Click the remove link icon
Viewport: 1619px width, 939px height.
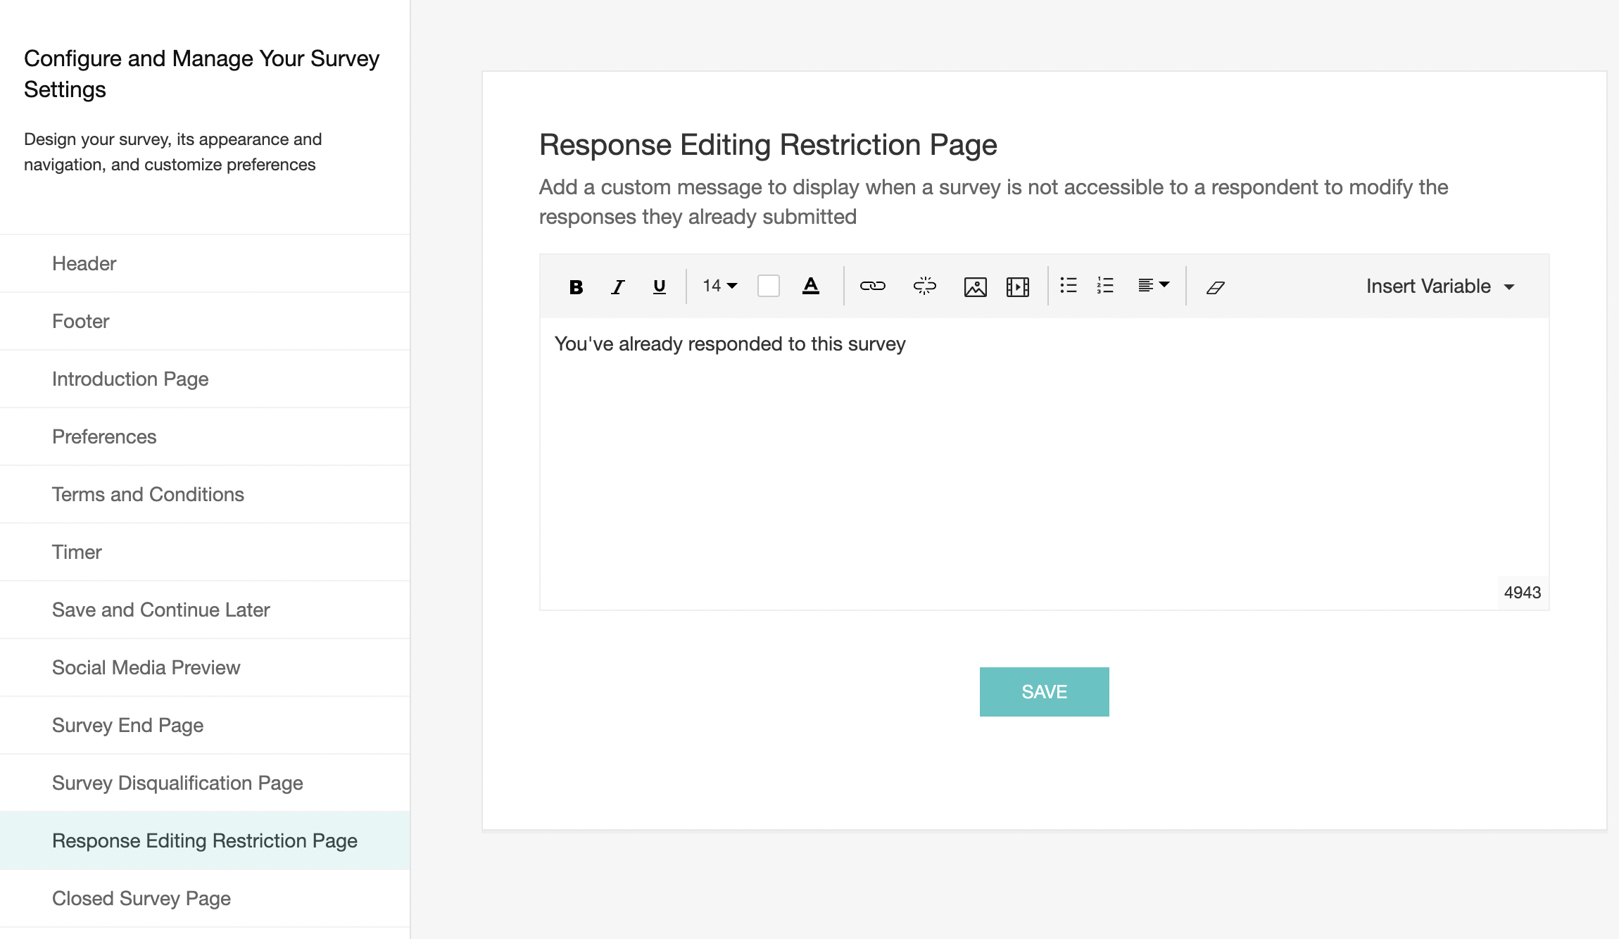tap(924, 286)
